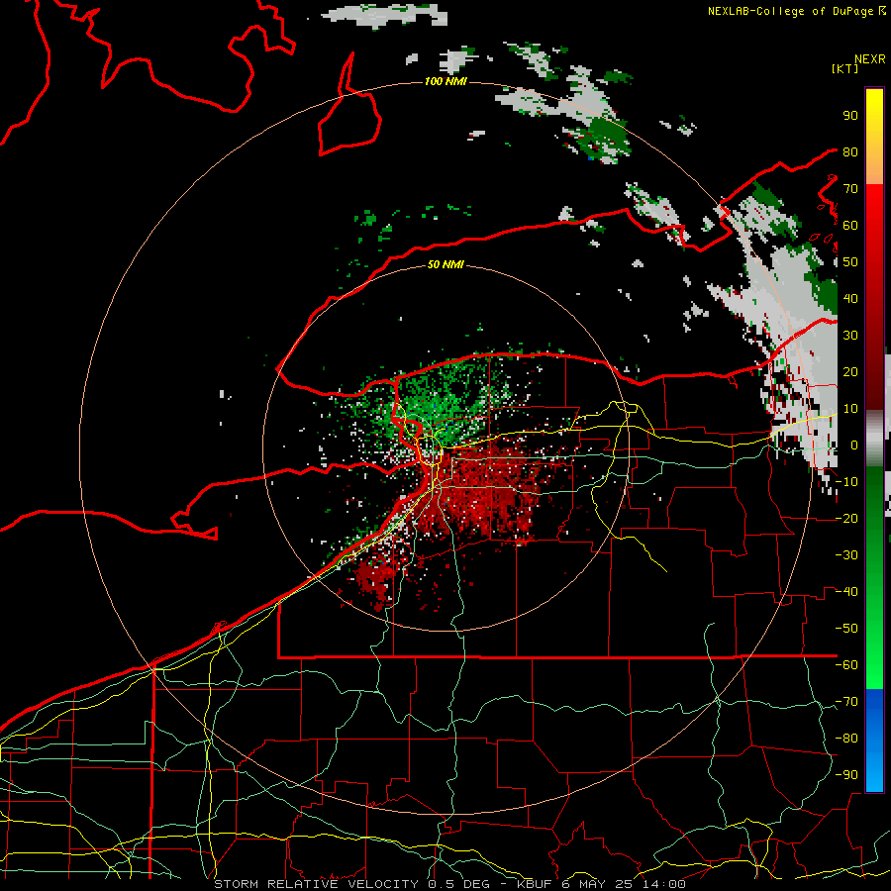Click the "NEXLAB-College of DuPage" header text

[x=790, y=11]
